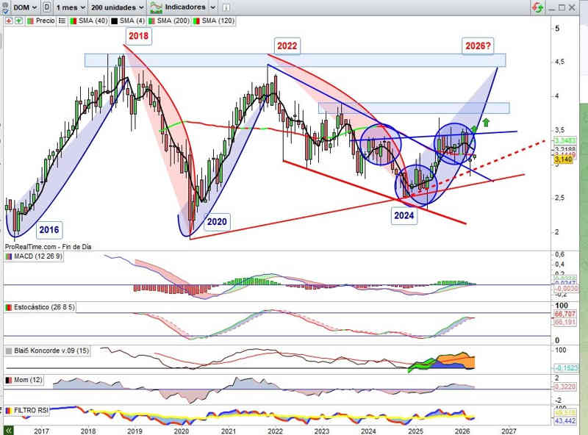
Task: Open the Indicadores chart icon
Action: [157, 7]
